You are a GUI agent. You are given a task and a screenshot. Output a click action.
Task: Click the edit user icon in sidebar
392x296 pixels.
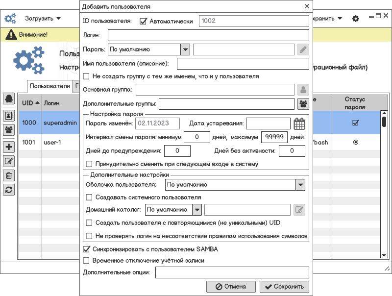(9, 161)
